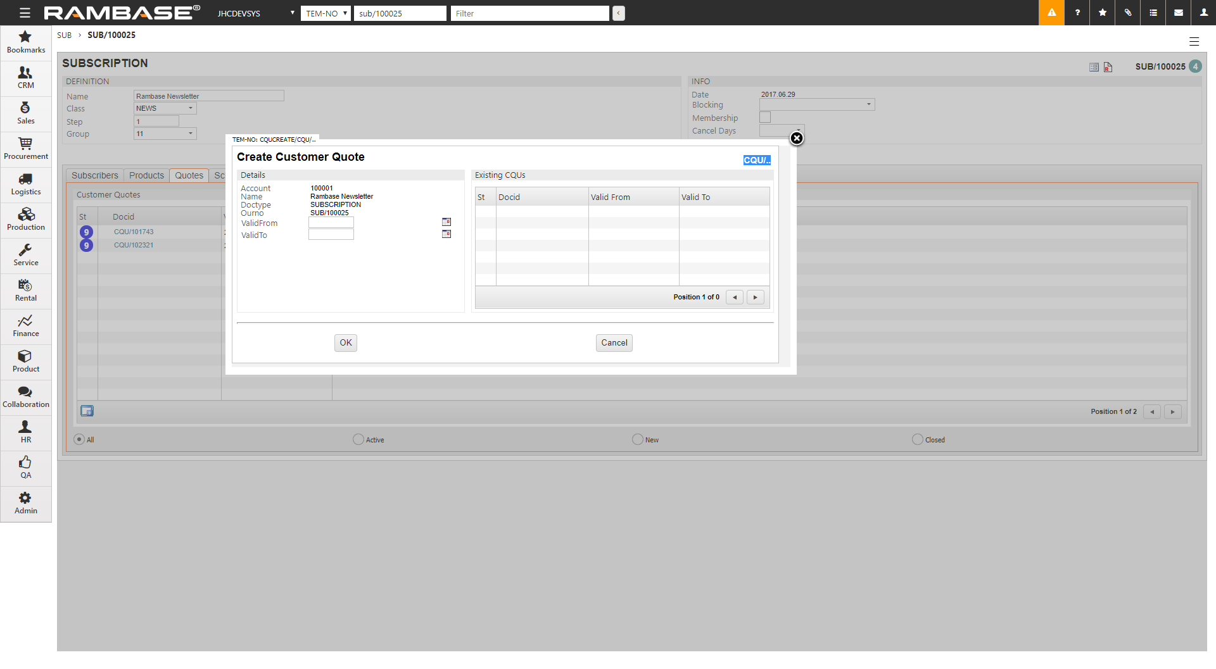
Task: Click the ValidFrom date input field
Action: click(x=331, y=223)
